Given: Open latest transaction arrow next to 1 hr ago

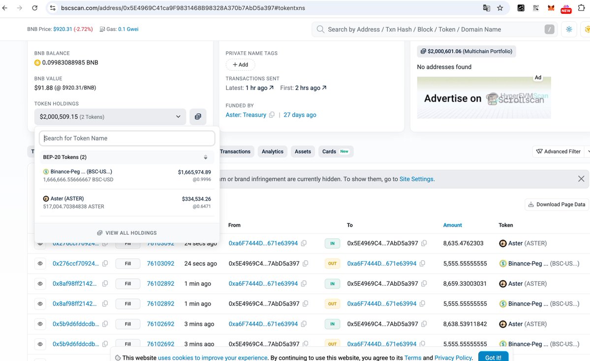Looking at the screenshot, I should [271, 88].
